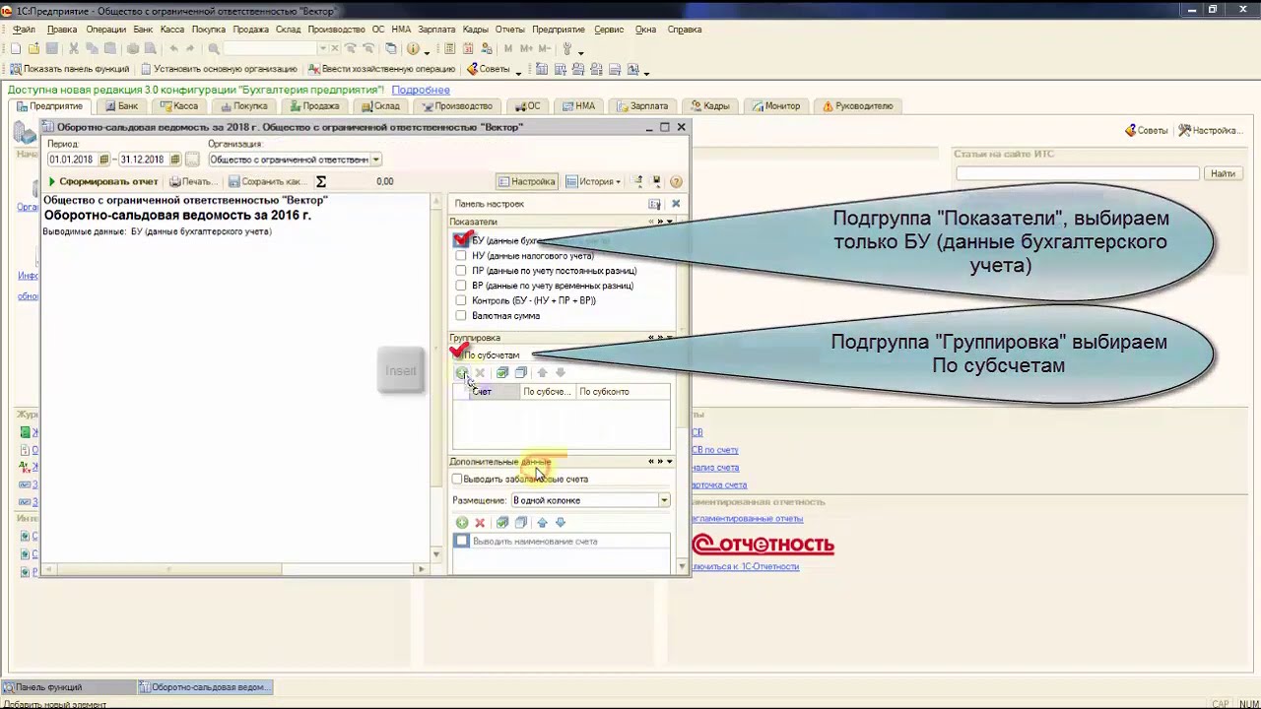Toggle the Настройка button
Screen dimensions: 1261x709
point(527,181)
